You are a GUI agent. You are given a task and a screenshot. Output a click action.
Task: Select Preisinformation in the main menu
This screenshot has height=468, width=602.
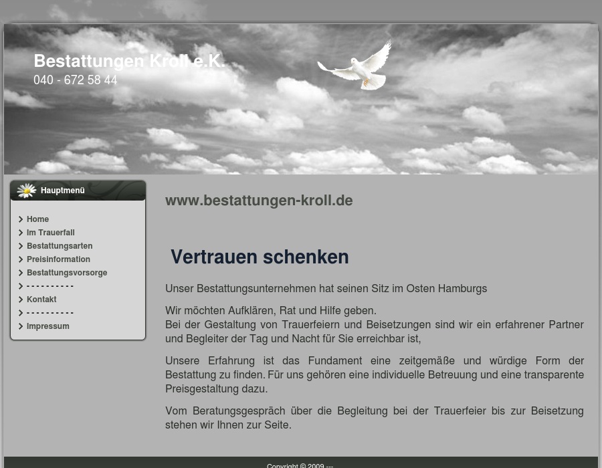pos(58,259)
